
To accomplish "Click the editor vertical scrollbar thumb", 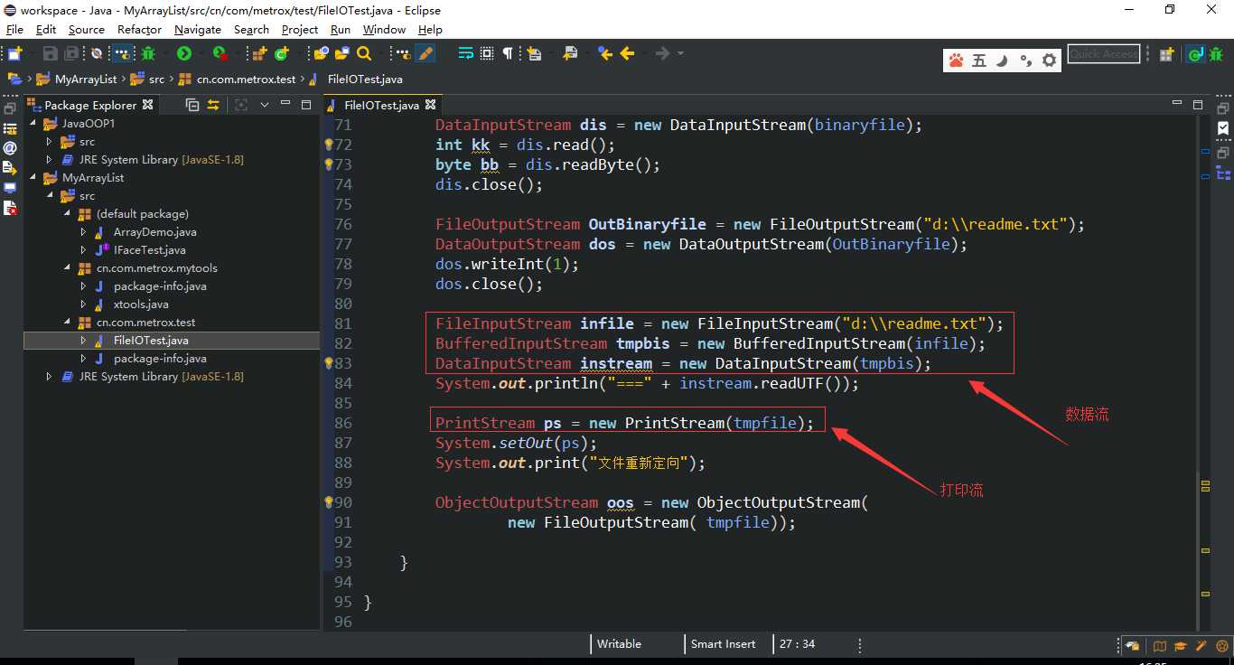I will point(1198,551).
